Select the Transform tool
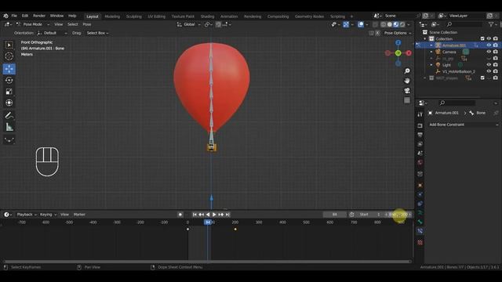This screenshot has width=502, height=282. coord(9,103)
